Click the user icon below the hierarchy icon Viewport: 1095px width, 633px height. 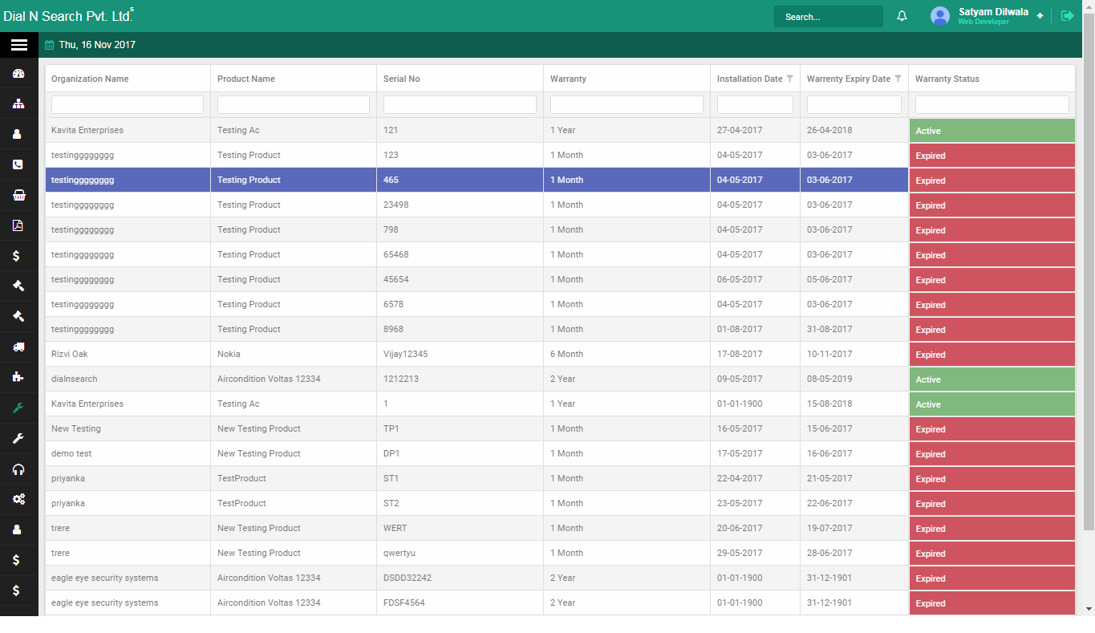tap(18, 135)
